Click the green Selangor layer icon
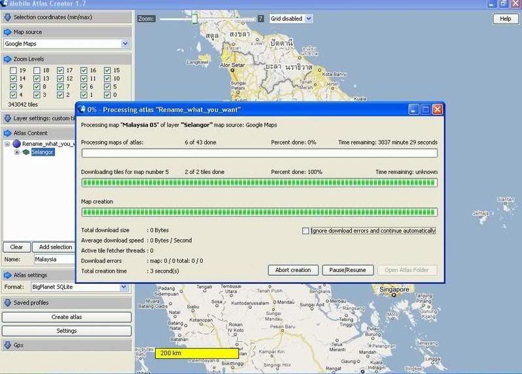Viewport: 522px width, 374px height. [x=26, y=152]
